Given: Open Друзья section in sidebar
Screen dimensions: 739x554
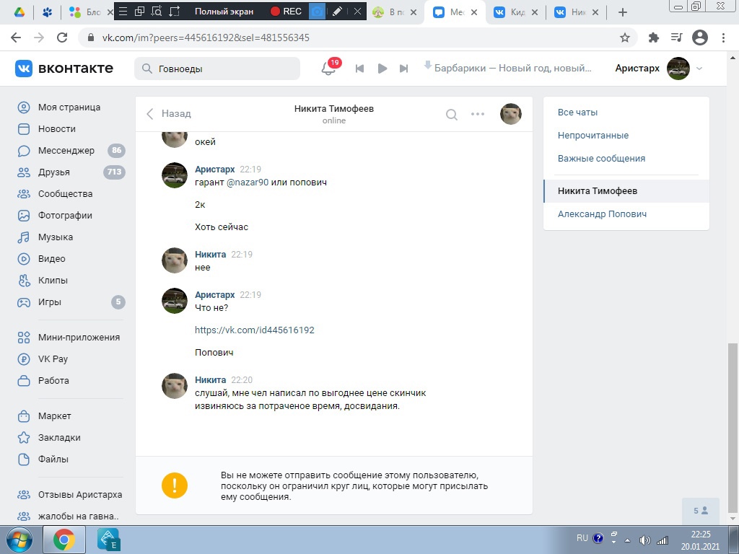Looking at the screenshot, I should point(54,172).
